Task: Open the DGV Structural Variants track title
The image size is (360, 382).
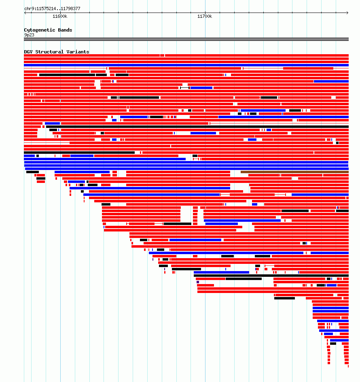Action: pyautogui.click(x=57, y=52)
